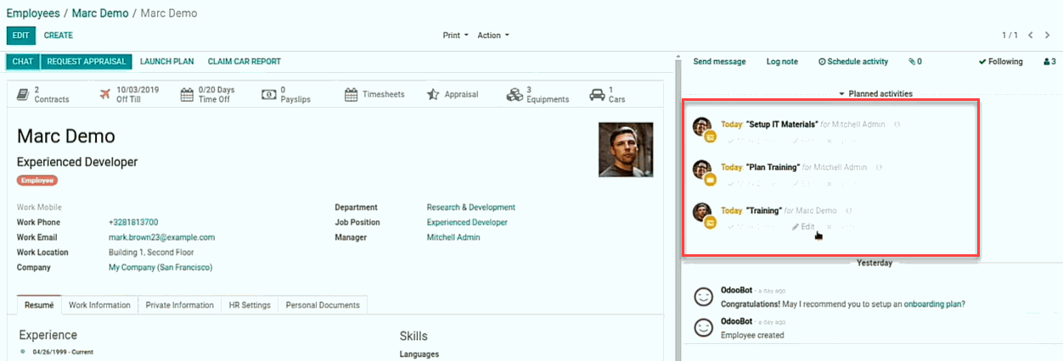Collapse the Planned activities section
This screenshot has width=1063, height=361.
[x=875, y=94]
